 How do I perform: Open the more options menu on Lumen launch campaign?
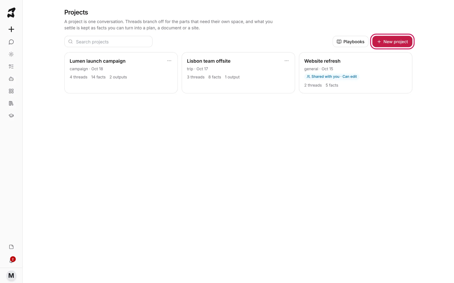coord(169,61)
